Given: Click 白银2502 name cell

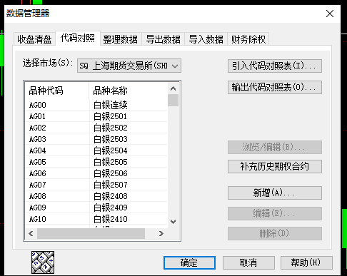Looking at the screenshot, I should click(129, 128).
